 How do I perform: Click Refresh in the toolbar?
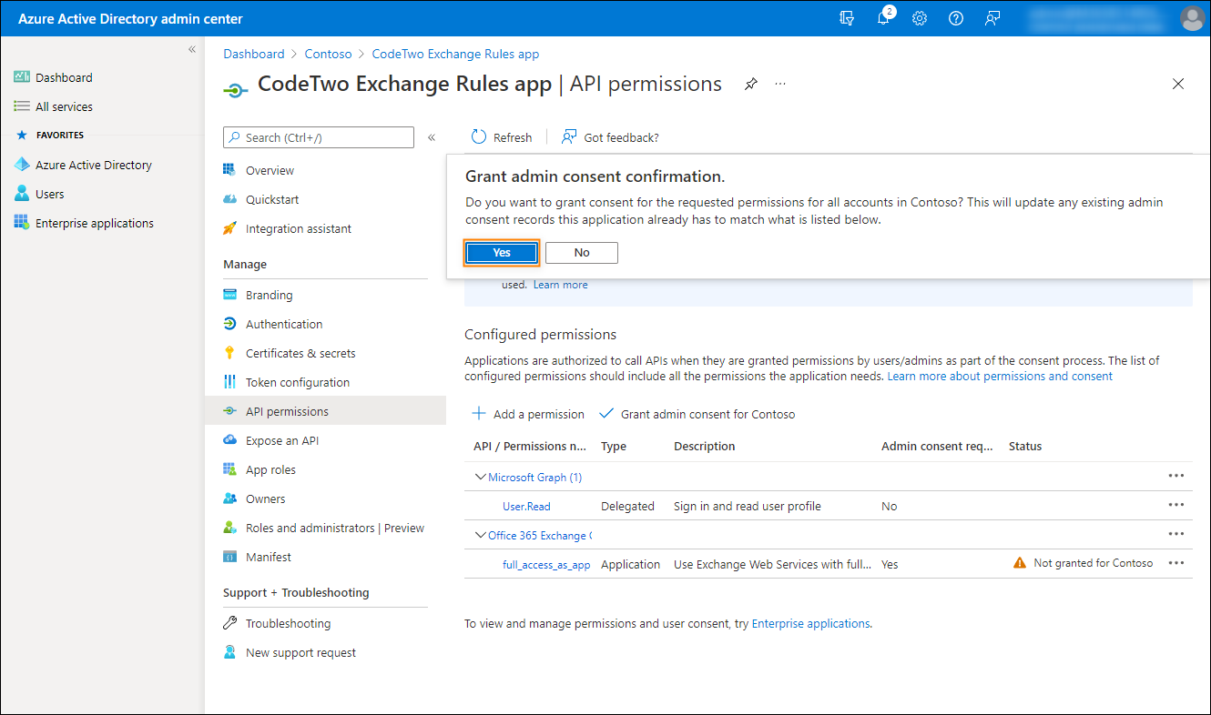502,137
